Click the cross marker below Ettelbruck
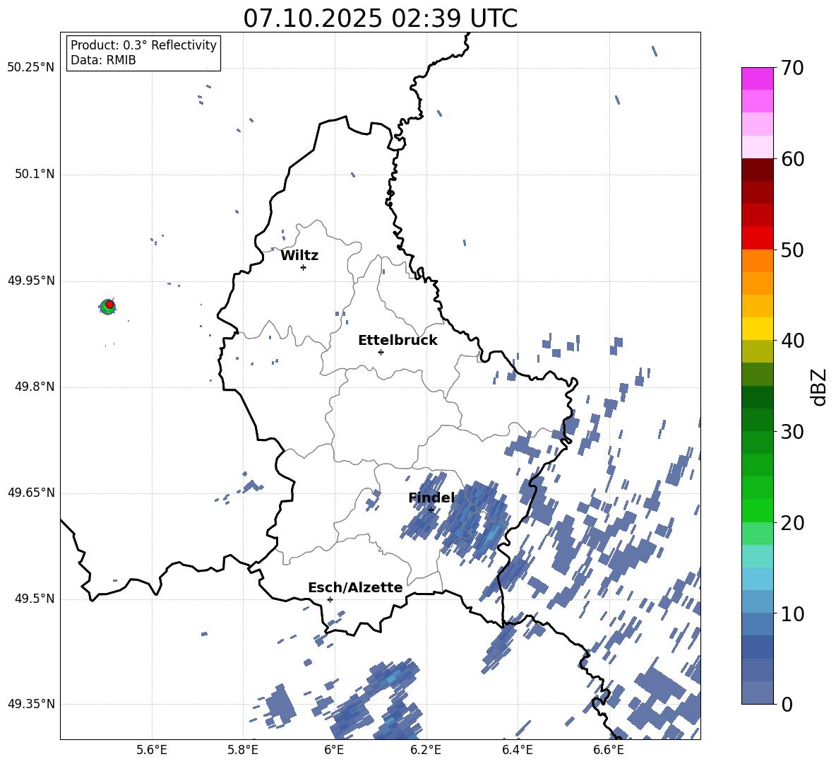836x764 pixels. tap(381, 352)
